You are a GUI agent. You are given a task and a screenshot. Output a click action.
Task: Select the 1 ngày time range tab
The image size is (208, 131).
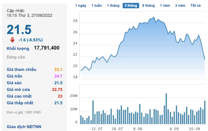point(81,6)
